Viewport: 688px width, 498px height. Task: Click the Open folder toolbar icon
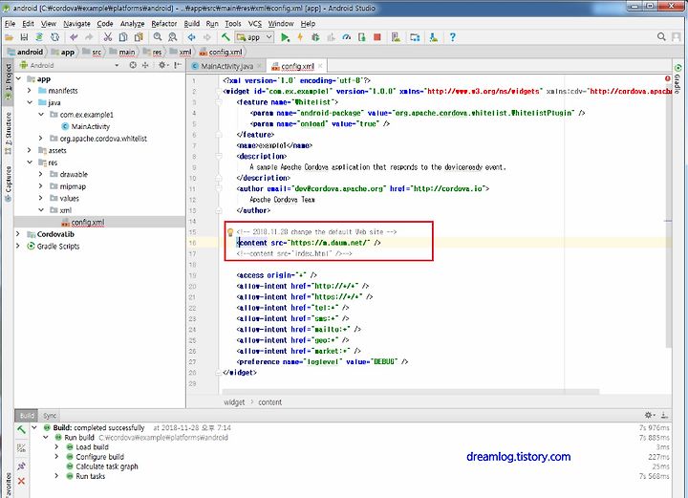click(9, 37)
